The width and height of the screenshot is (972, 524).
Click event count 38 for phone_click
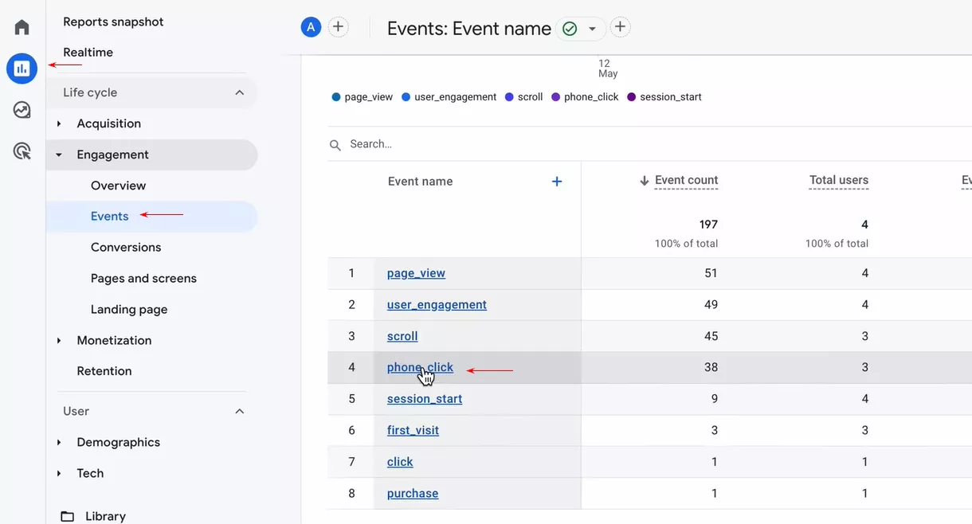[x=711, y=367]
